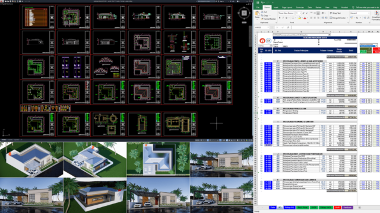Open the font size dropdown
Viewport: 380px width, 213px height.
click(300, 13)
